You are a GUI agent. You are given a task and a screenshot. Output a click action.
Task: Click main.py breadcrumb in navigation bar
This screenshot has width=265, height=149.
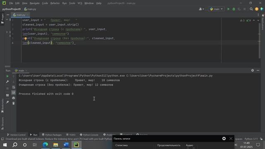pyautogui.click(x=30, y=9)
